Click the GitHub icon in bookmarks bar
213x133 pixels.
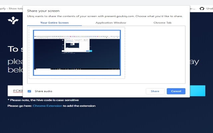pyautogui.click(x=202, y=9)
